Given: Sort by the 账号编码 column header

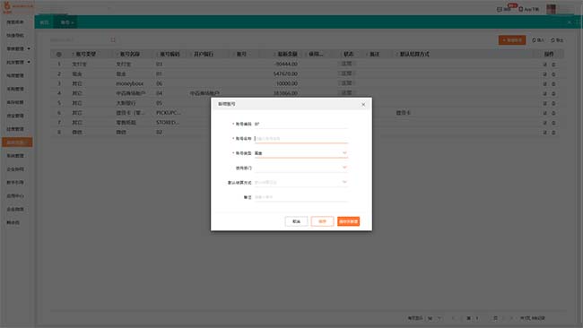Looking at the screenshot, I should coord(170,55).
